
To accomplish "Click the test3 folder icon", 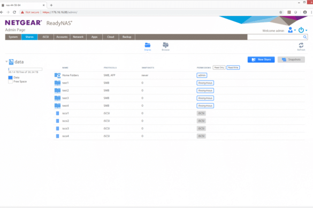I will (57, 98).
